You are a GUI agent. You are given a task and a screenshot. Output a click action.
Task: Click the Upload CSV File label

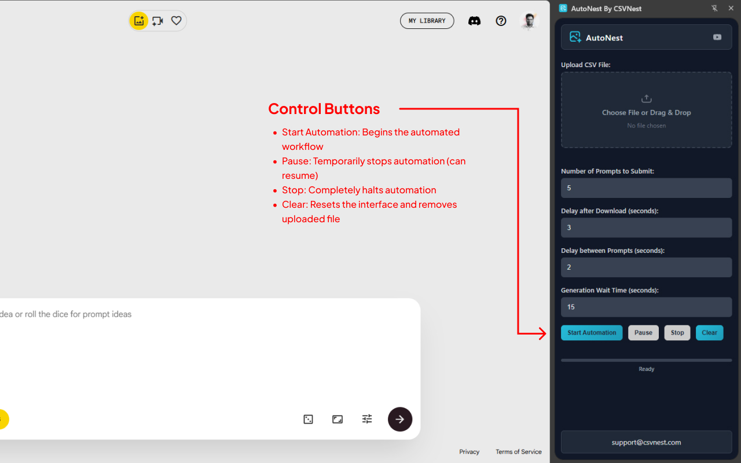pos(586,65)
